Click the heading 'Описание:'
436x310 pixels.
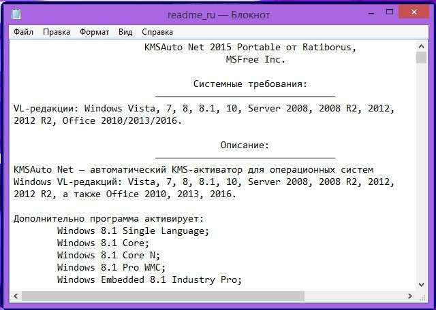point(245,145)
